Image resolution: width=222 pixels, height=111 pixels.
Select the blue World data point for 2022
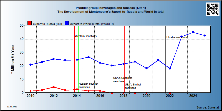pyautogui.click(x=170, y=69)
